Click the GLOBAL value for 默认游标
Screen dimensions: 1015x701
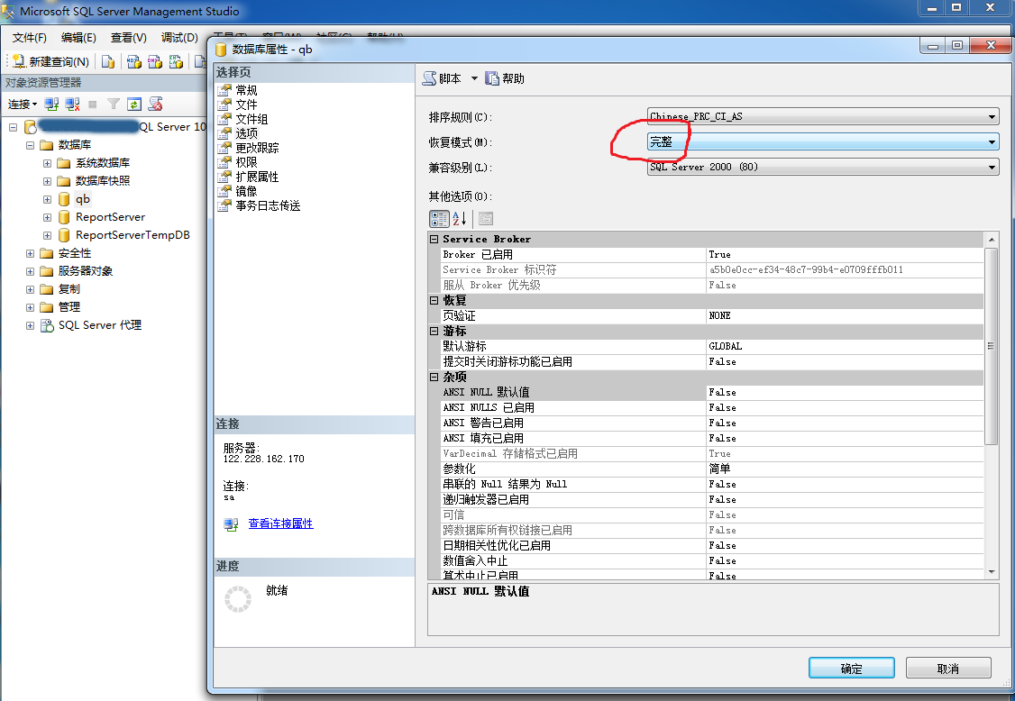tap(725, 346)
